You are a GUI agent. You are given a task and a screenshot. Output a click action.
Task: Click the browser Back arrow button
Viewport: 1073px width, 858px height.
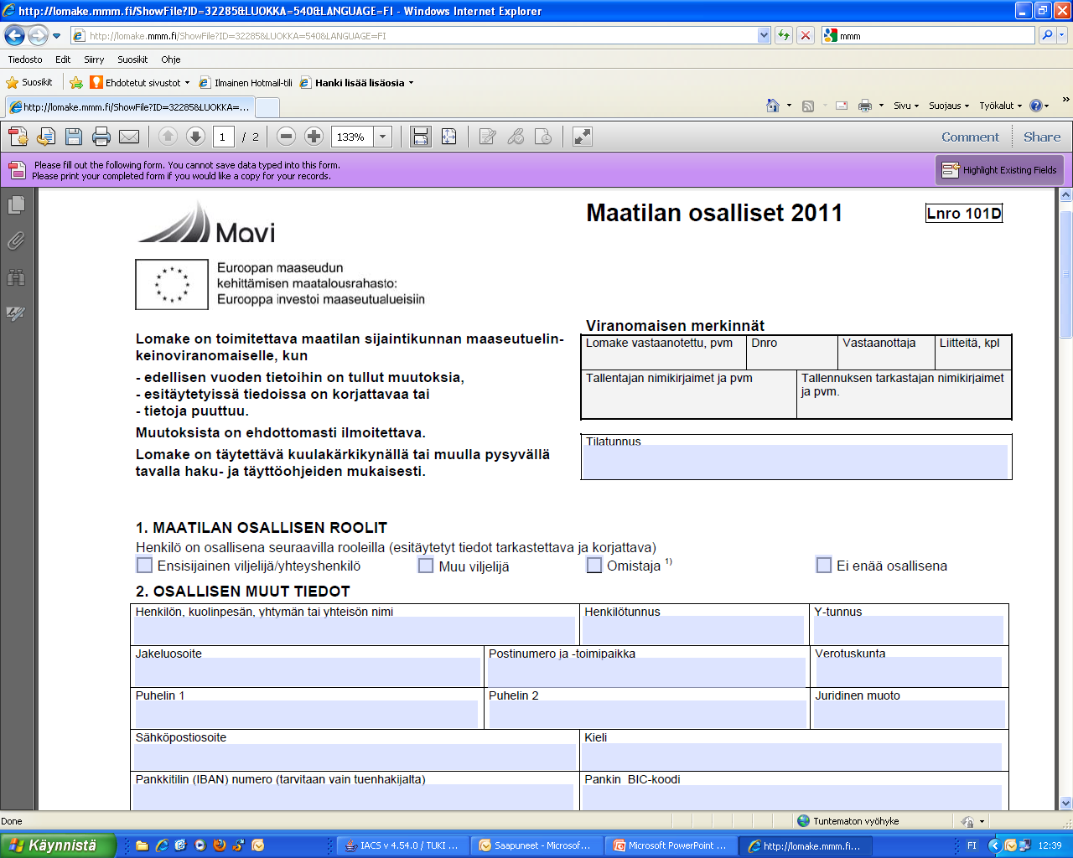(x=14, y=35)
